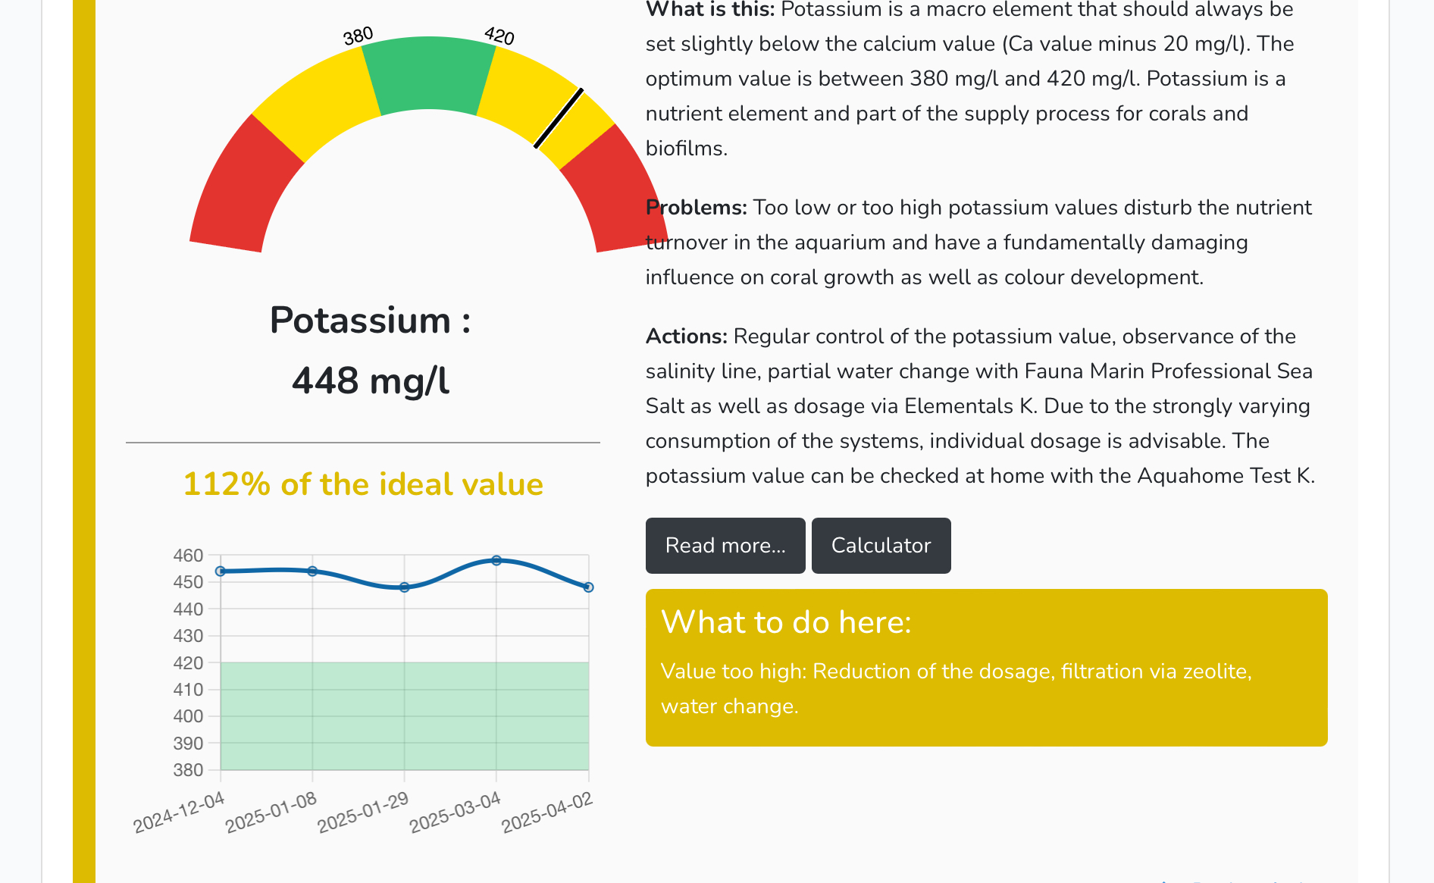Click the 448 mg/l potassium value

pyautogui.click(x=370, y=380)
